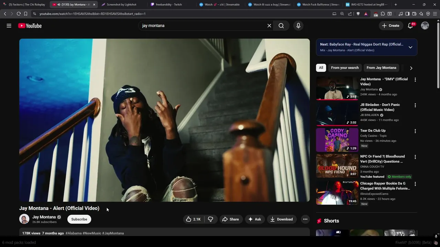The width and height of the screenshot is (440, 247).
Task: Show more filter chips with the right arrow
Action: [x=411, y=68]
